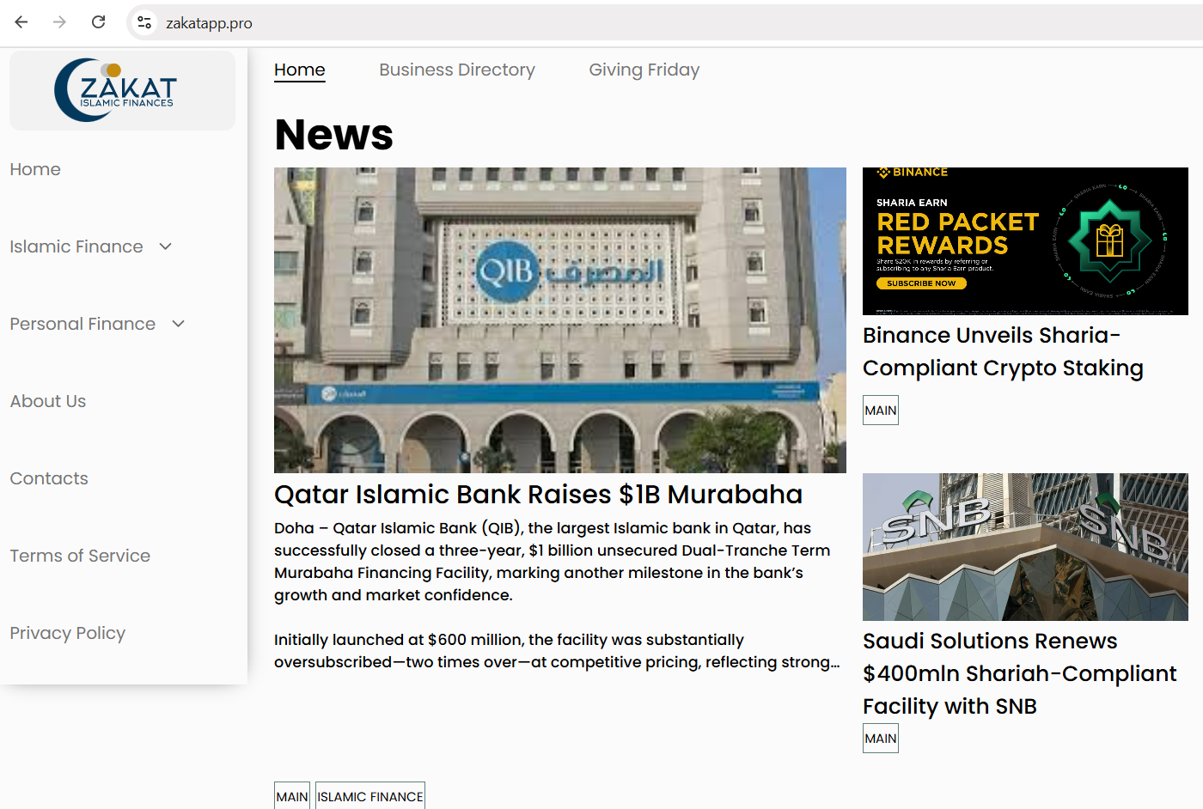Open the SNB building article image
This screenshot has width=1203, height=809.
(x=1025, y=547)
